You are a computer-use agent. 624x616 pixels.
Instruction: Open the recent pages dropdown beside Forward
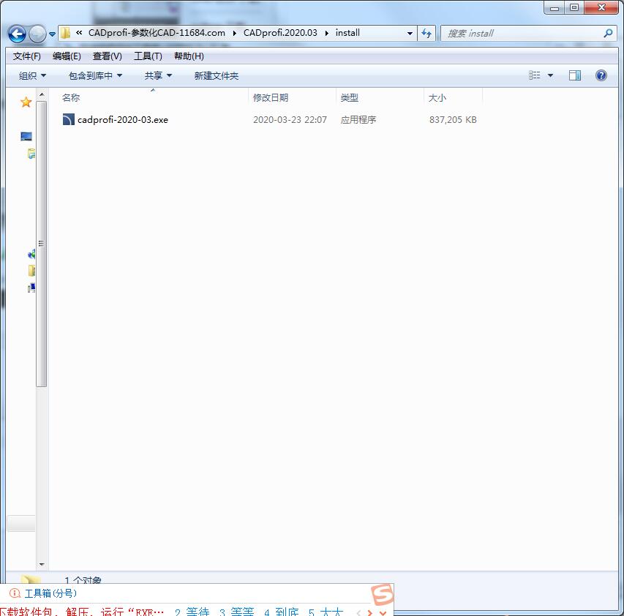pyautogui.click(x=52, y=34)
